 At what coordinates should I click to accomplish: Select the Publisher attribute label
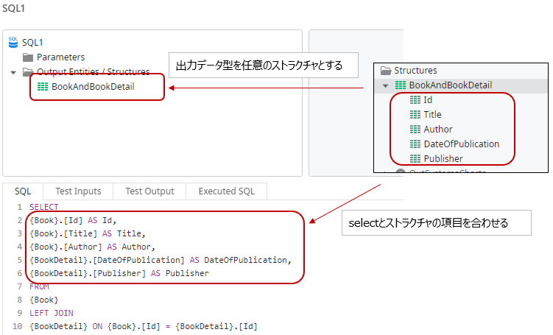[443, 159]
